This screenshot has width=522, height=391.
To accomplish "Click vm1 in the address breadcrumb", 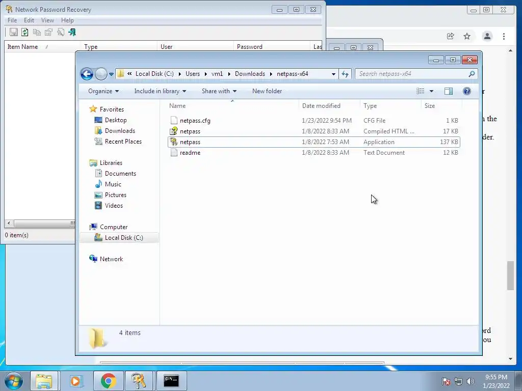I will (217, 74).
